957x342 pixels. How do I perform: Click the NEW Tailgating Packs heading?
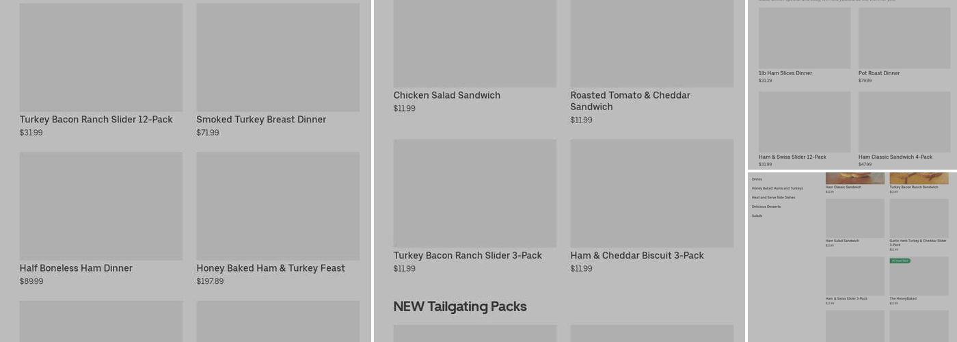[459, 306]
